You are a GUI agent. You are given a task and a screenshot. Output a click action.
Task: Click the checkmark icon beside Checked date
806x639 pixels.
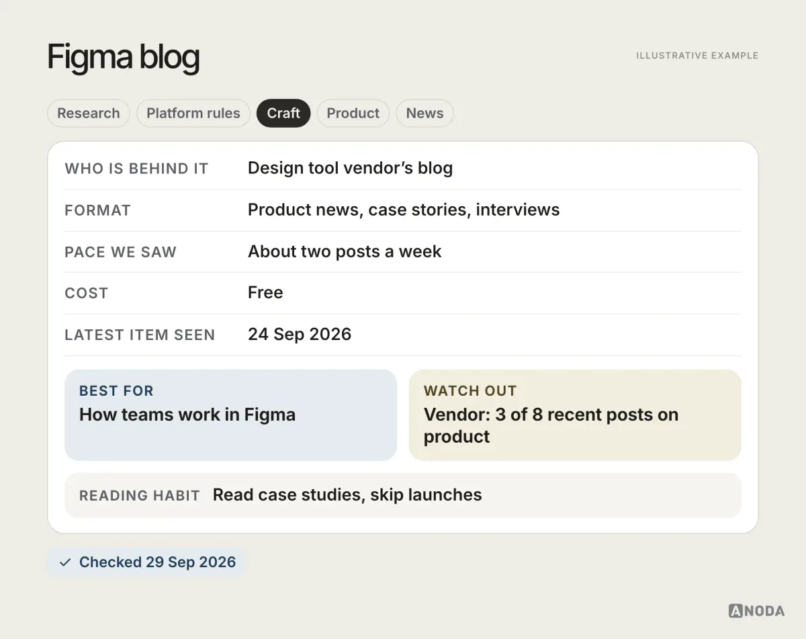65,562
